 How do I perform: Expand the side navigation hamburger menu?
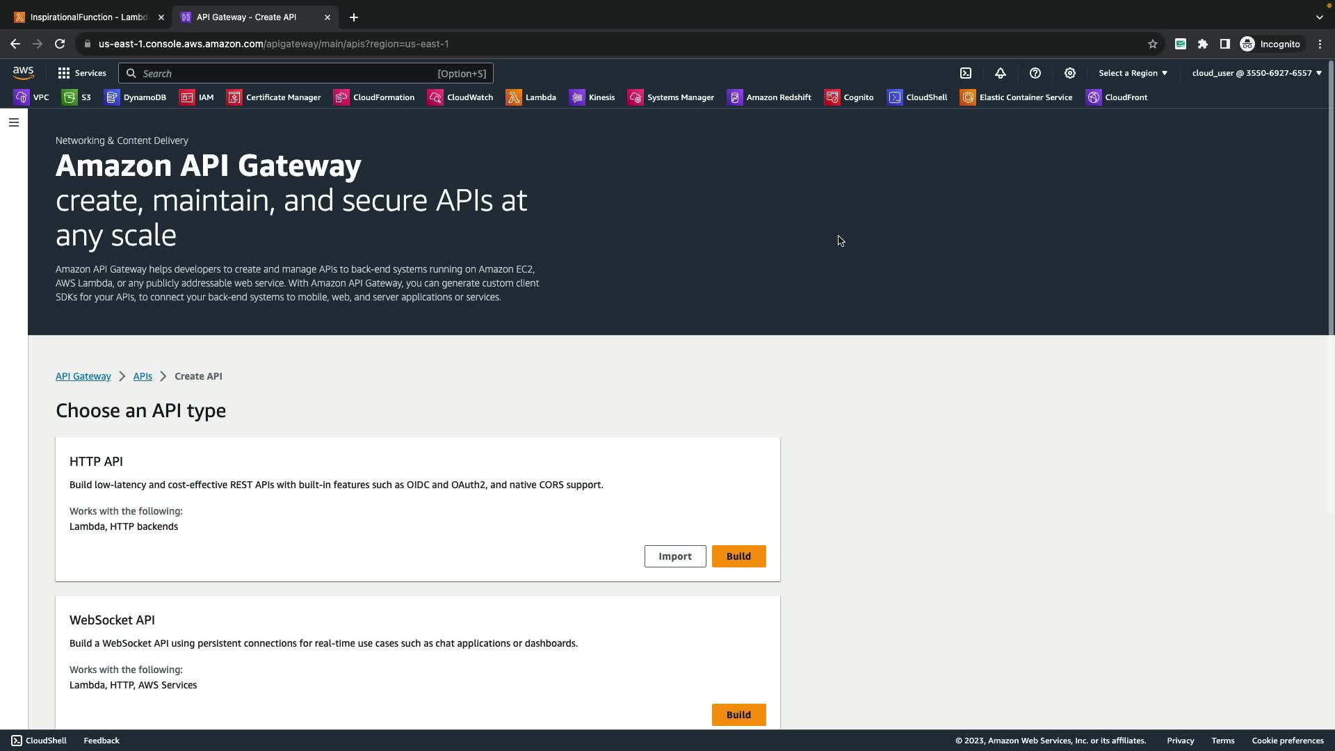click(x=13, y=122)
